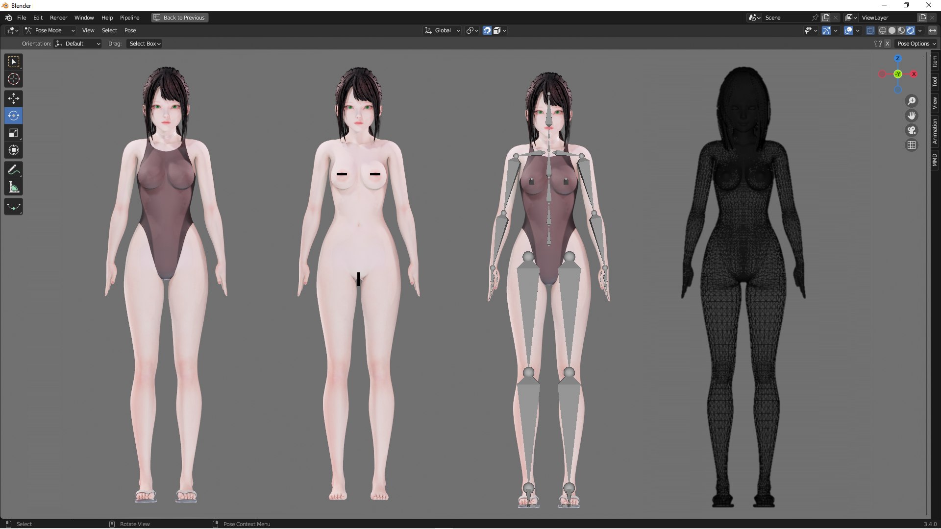Open the Render menu

coord(59,18)
